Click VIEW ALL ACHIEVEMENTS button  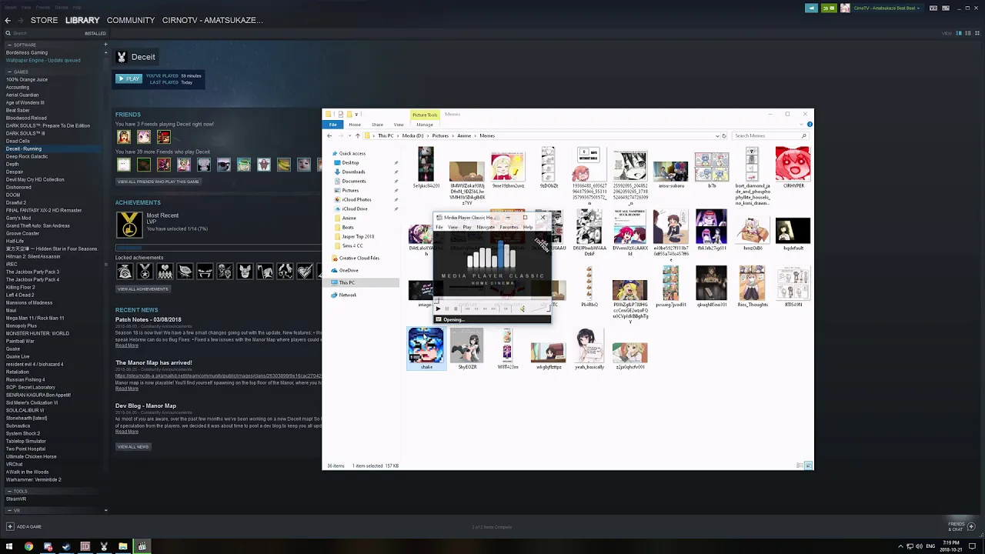click(142, 289)
